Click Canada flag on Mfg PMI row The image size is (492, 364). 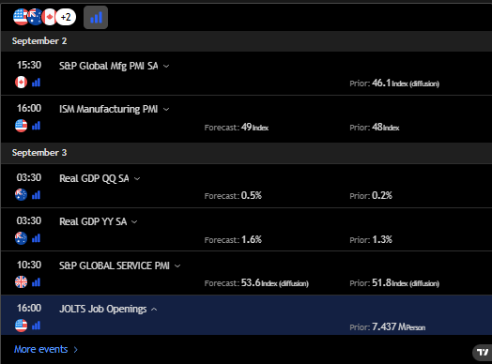21,83
